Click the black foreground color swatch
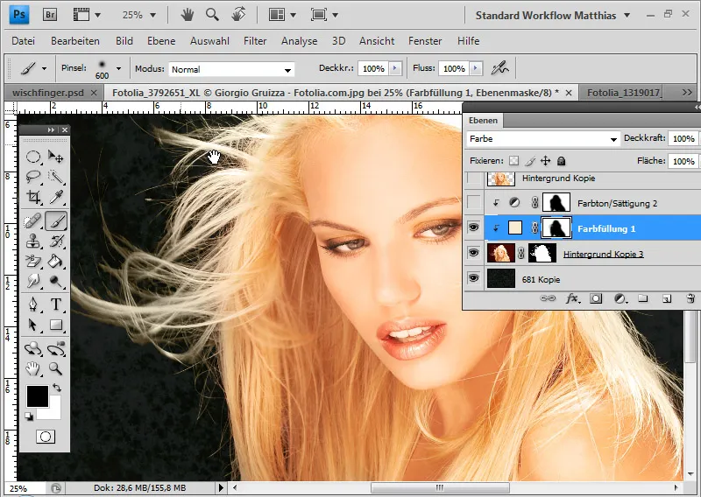 (x=37, y=395)
